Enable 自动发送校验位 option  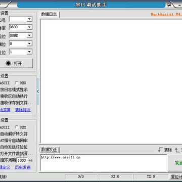[x=14, y=147]
